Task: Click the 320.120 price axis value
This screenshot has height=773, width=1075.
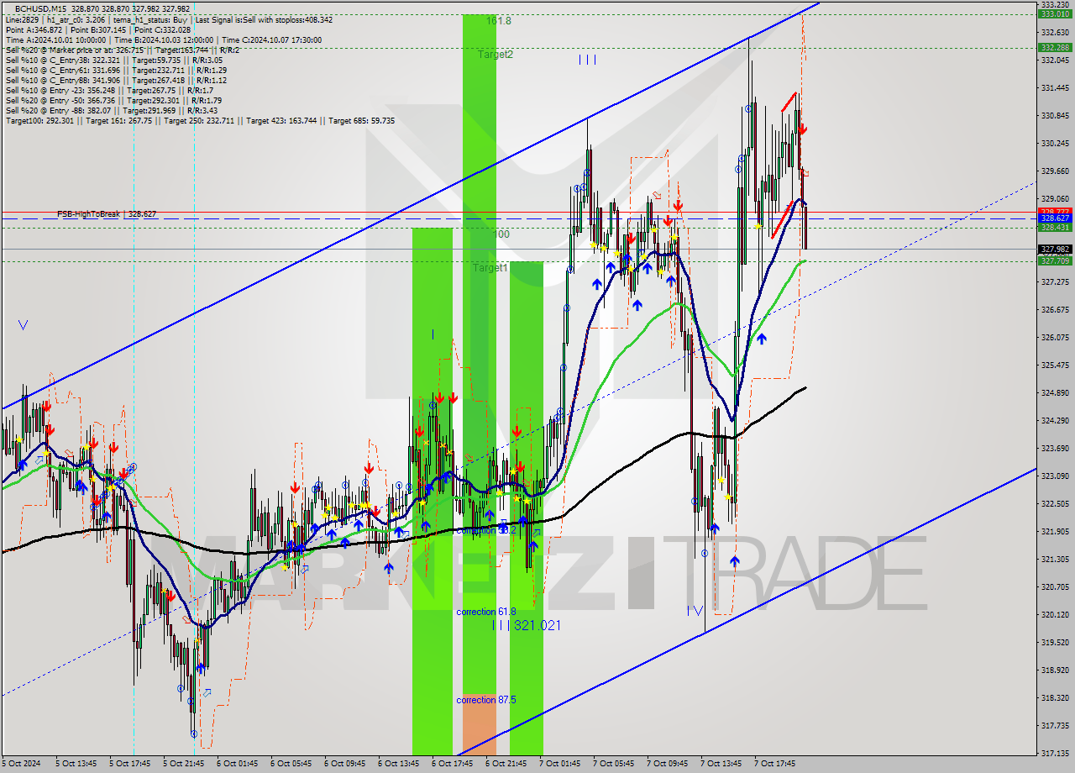Action: coord(1055,614)
